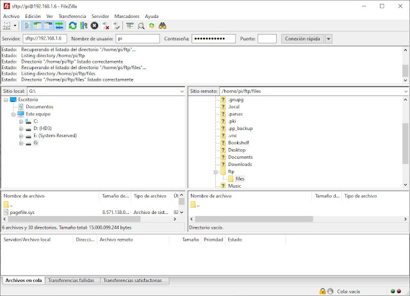Open the Transferencia menu
This screenshot has width=410, height=296.
[72, 16]
